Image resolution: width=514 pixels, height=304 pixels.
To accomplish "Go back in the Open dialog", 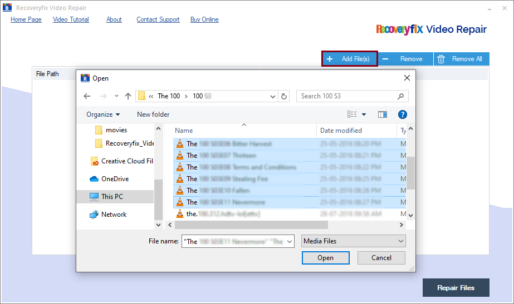I will [x=87, y=96].
